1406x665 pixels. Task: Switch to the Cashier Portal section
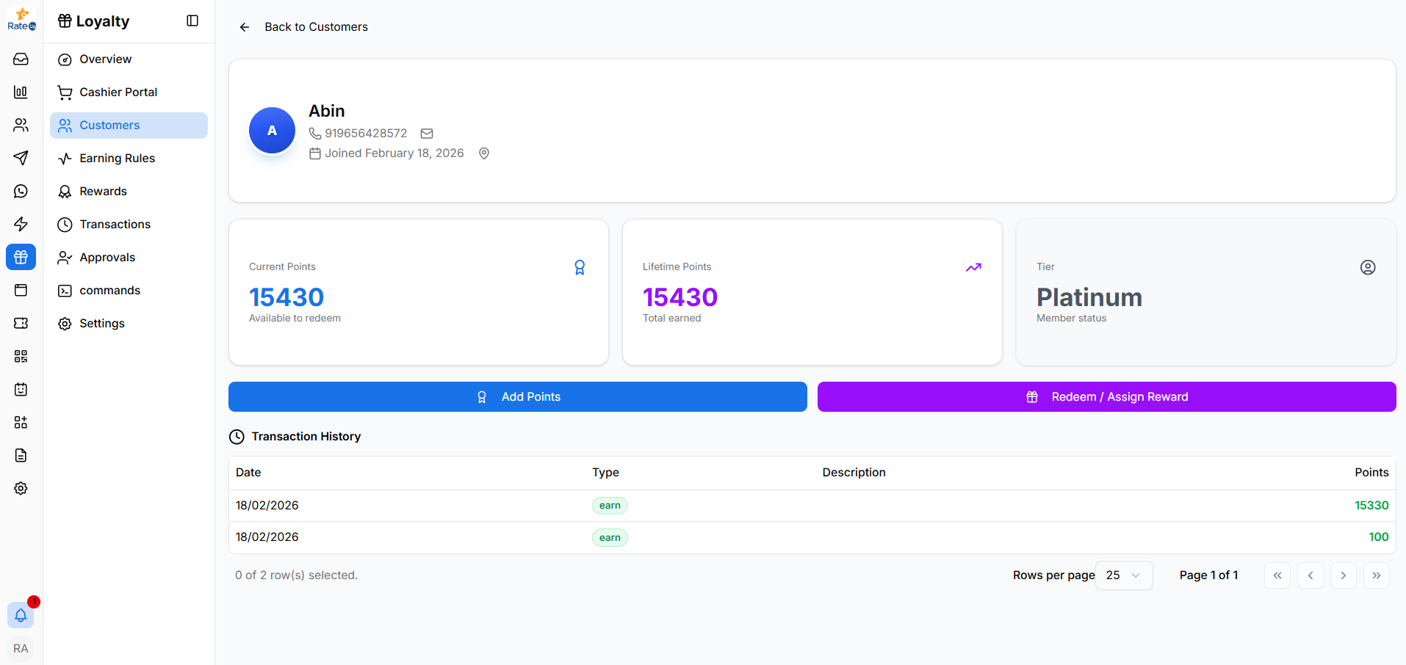pyautogui.click(x=118, y=92)
